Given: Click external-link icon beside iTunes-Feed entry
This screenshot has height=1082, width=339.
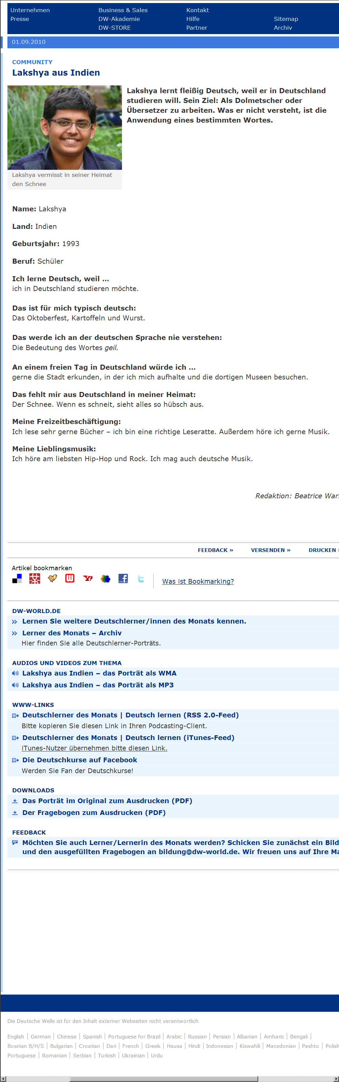Looking at the screenshot, I should tap(15, 738).
